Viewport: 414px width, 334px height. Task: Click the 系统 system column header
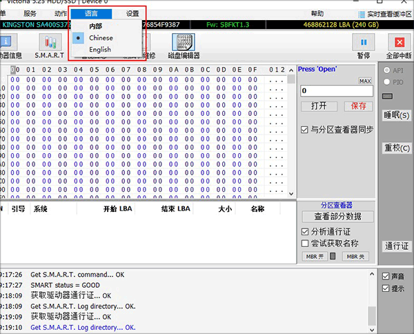(40, 209)
